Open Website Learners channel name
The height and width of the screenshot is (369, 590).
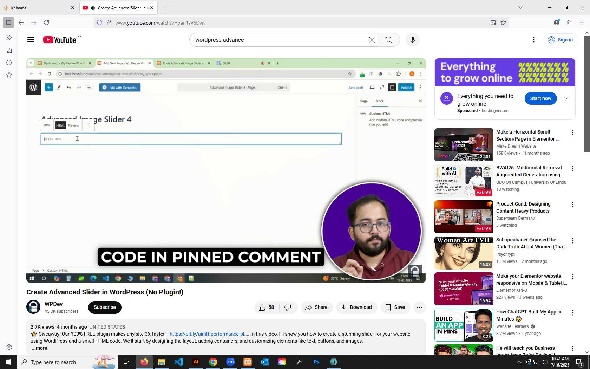[x=512, y=326]
